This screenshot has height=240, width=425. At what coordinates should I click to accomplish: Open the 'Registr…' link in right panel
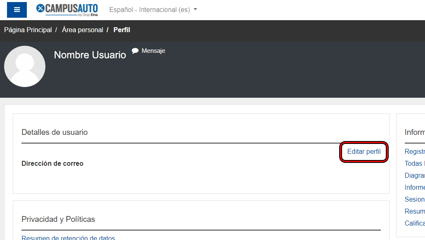pyautogui.click(x=415, y=152)
